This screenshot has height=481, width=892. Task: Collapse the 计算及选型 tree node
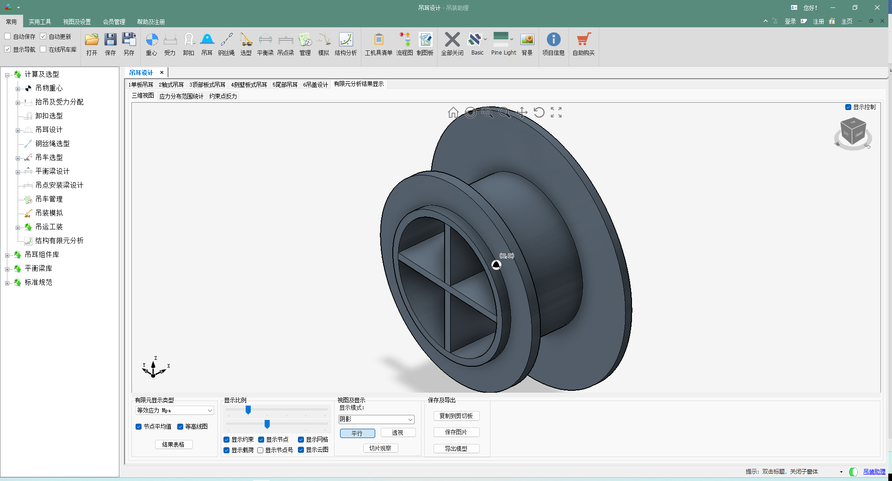[x=7, y=74]
